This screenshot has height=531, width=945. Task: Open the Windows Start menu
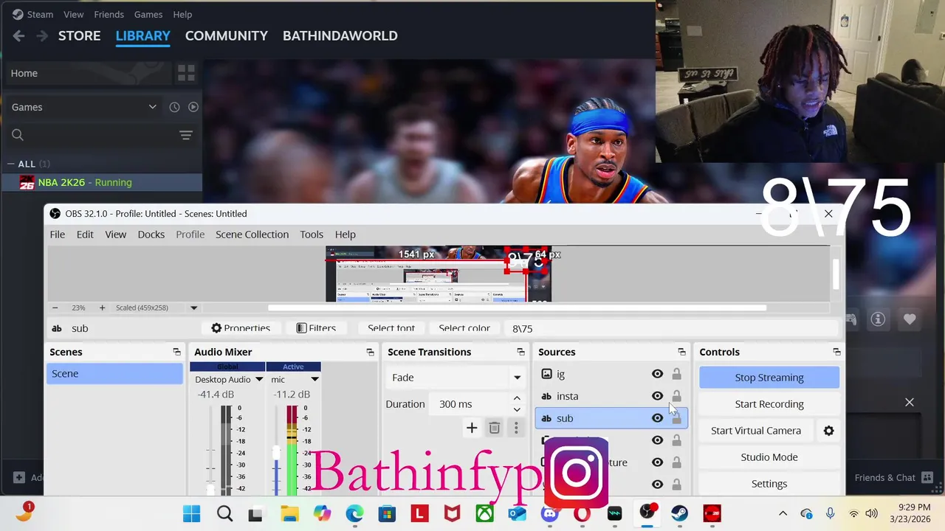click(x=191, y=513)
